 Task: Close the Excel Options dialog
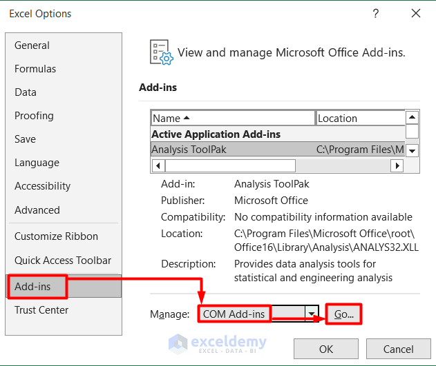click(415, 13)
